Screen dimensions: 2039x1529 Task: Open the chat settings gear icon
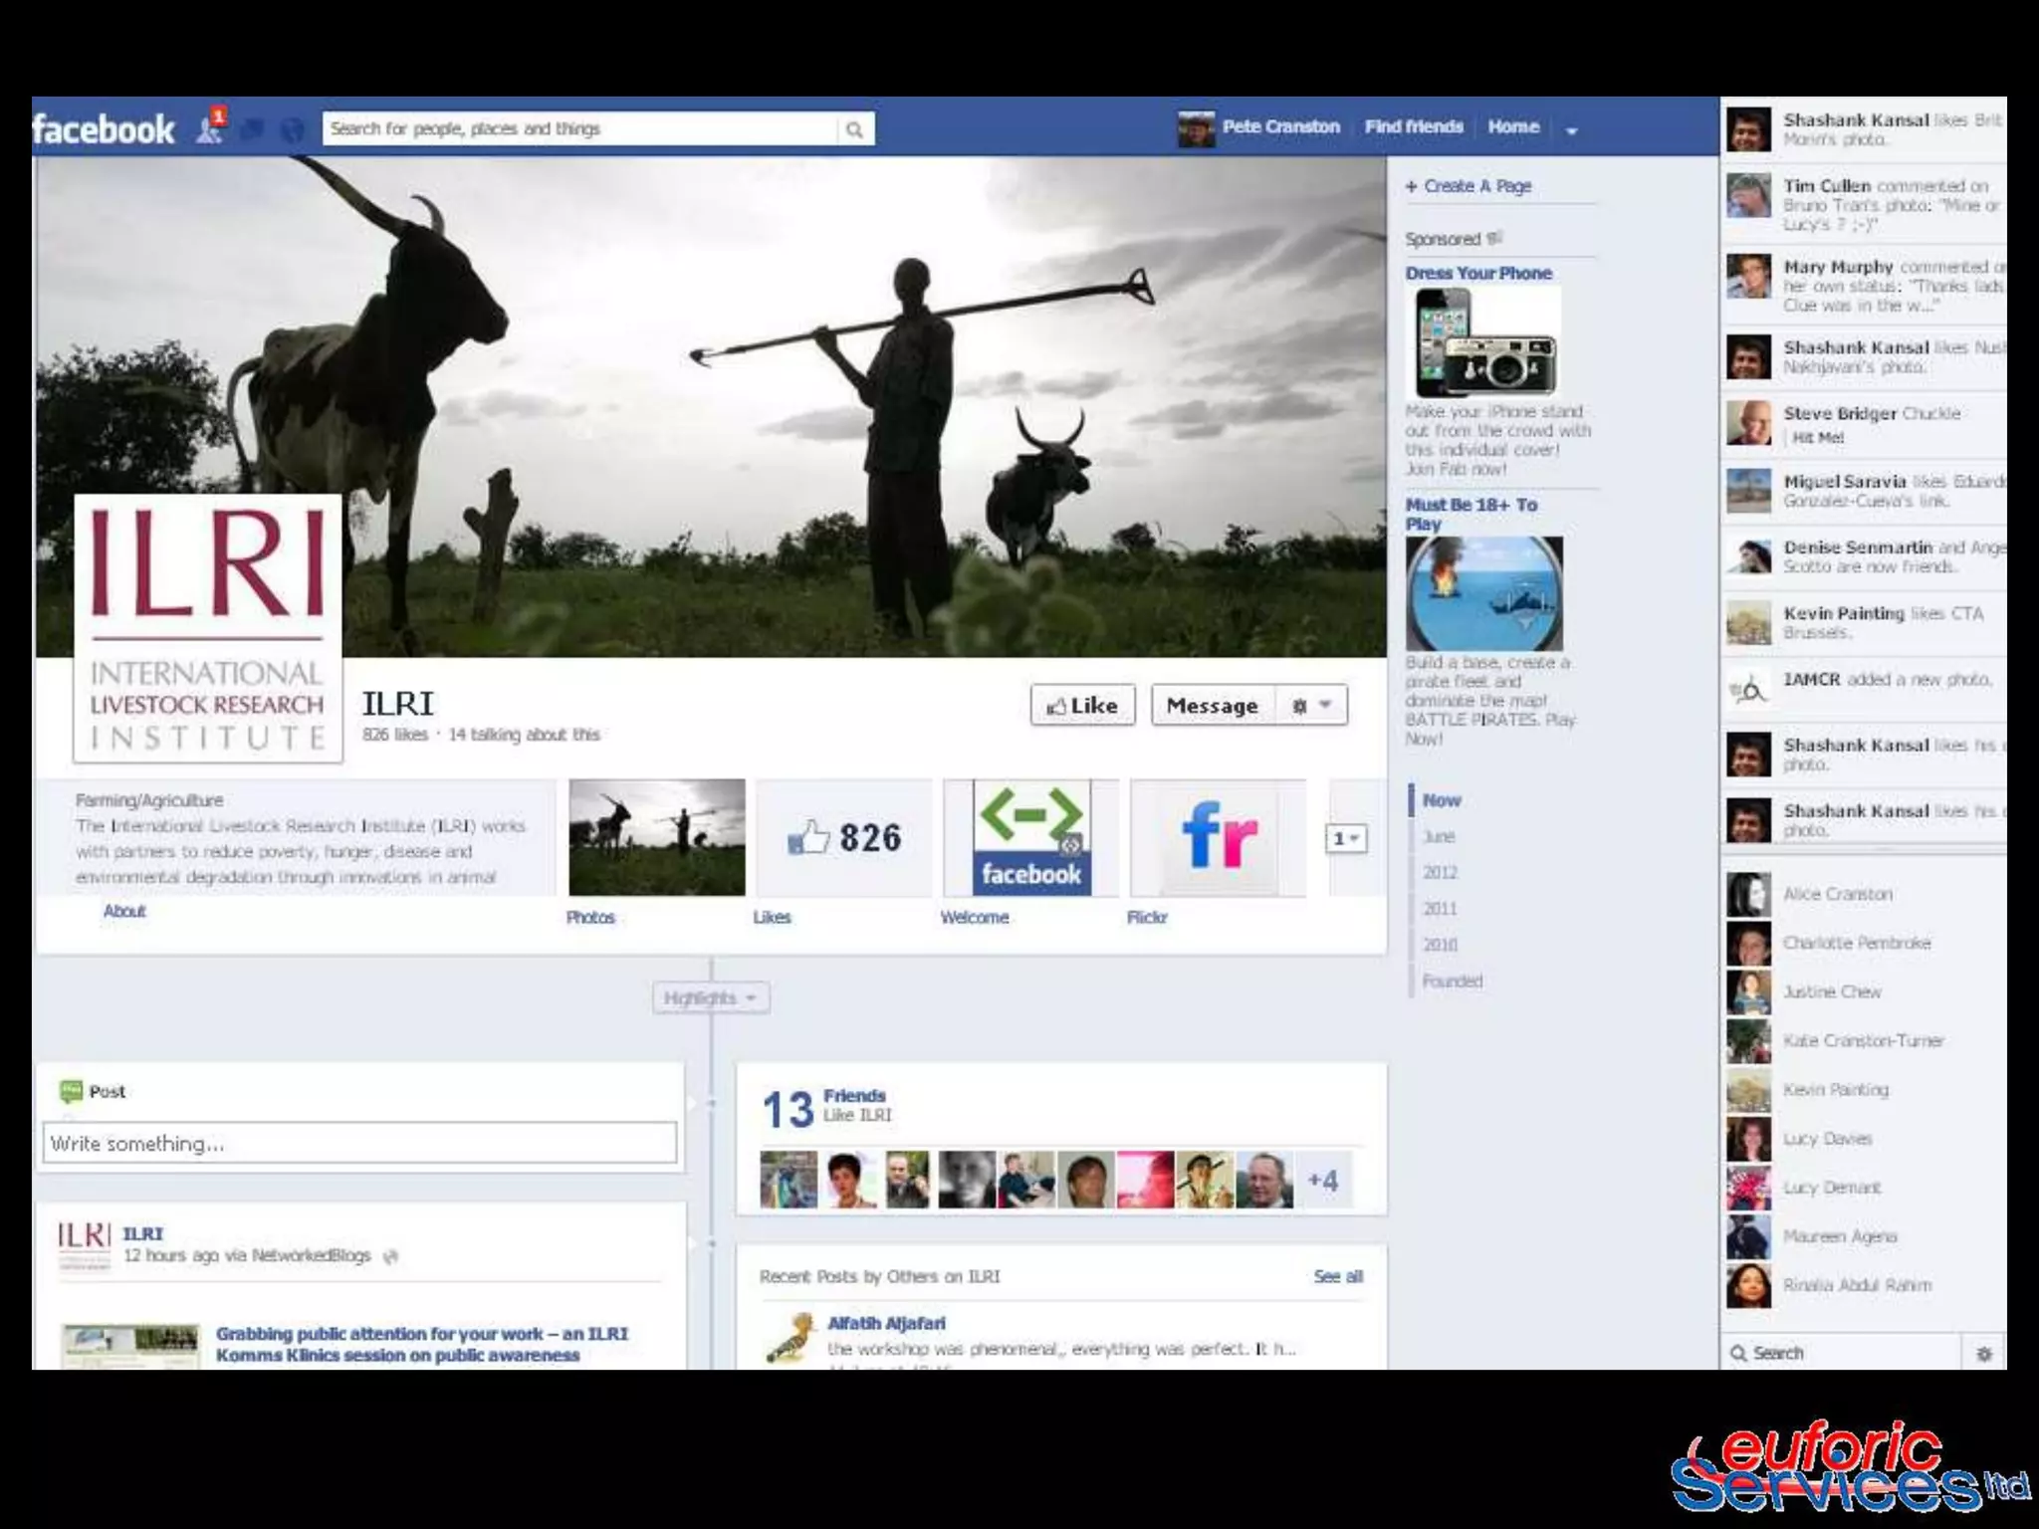click(1983, 1353)
